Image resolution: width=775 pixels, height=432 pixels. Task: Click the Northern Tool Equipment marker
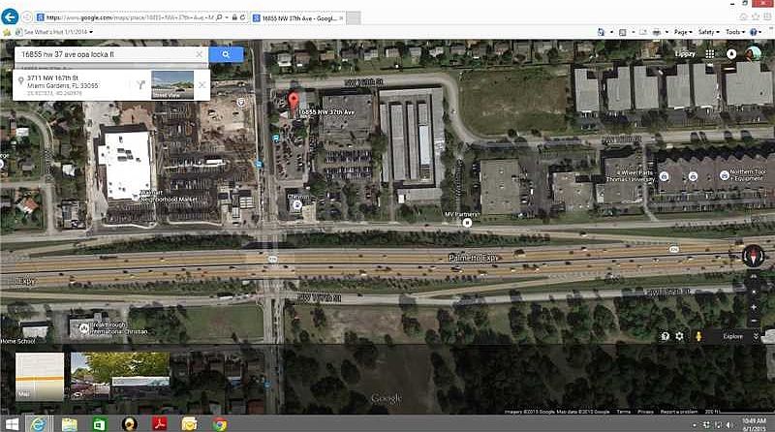pyautogui.click(x=725, y=175)
